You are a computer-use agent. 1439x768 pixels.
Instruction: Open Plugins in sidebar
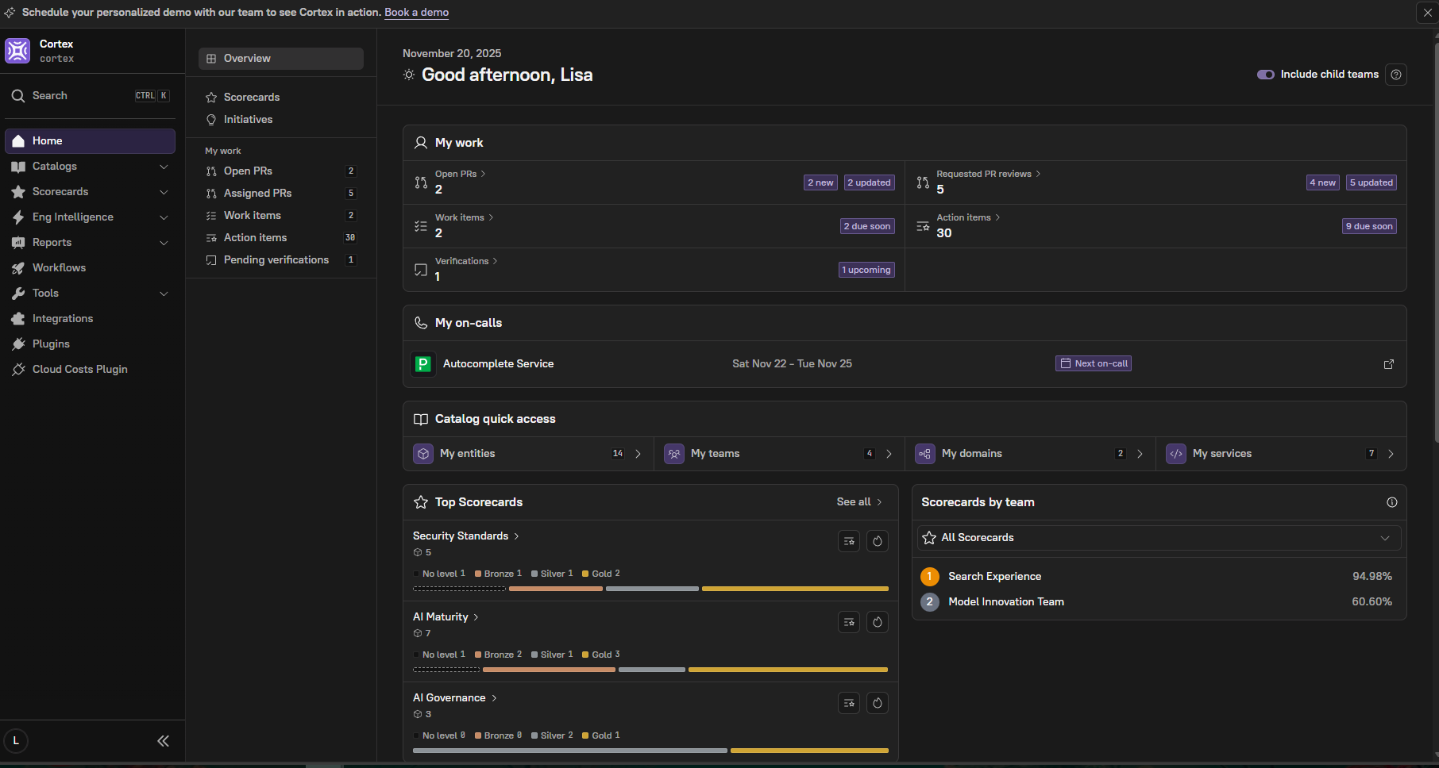click(x=90, y=344)
